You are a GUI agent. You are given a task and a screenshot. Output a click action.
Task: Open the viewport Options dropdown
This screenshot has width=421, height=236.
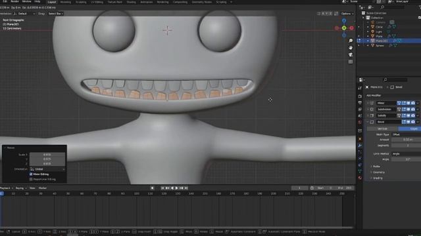coord(347,14)
